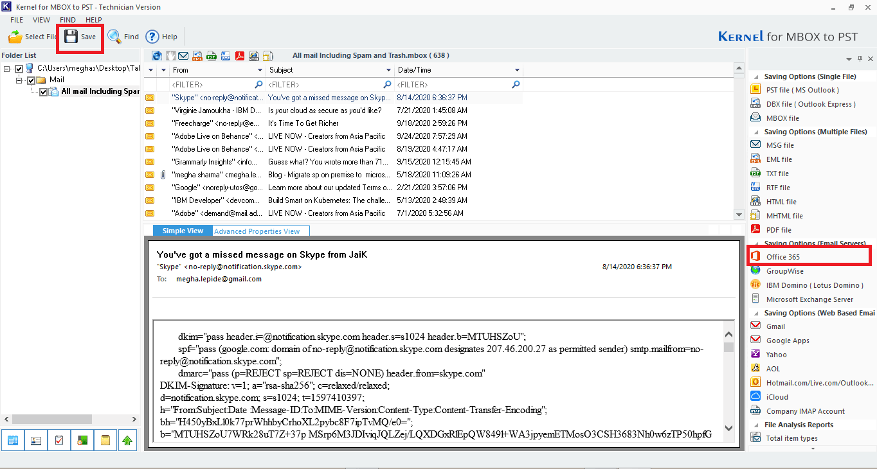Click the hand icon in list toolbar
The image size is (877, 469).
tap(171, 56)
